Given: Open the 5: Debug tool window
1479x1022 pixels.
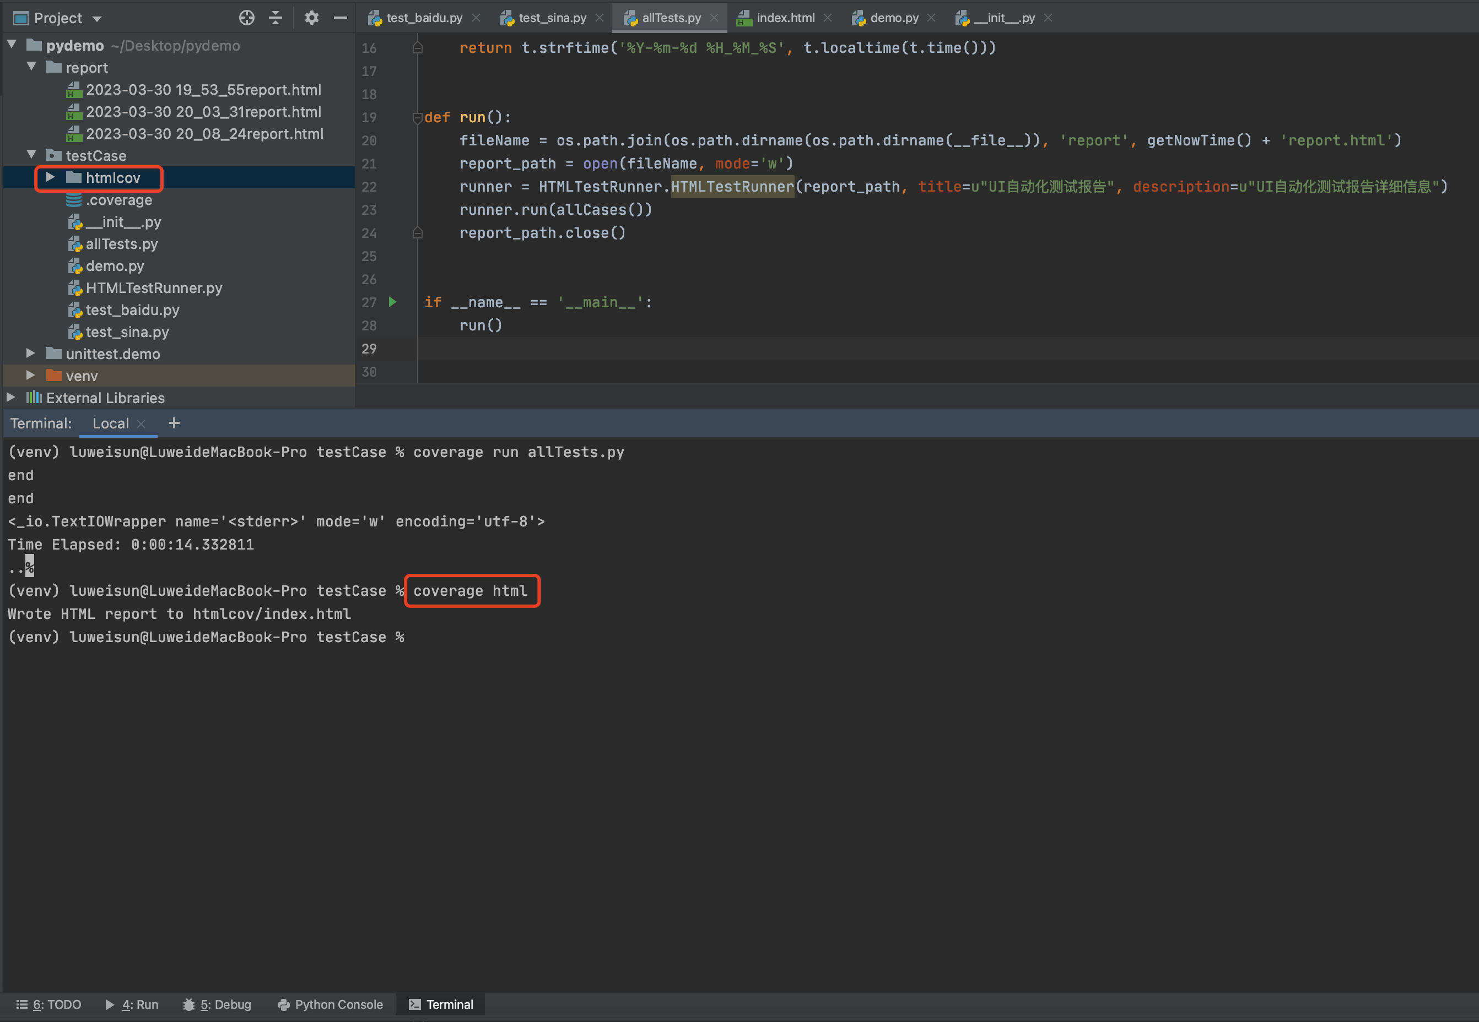Looking at the screenshot, I should pyautogui.click(x=217, y=1004).
